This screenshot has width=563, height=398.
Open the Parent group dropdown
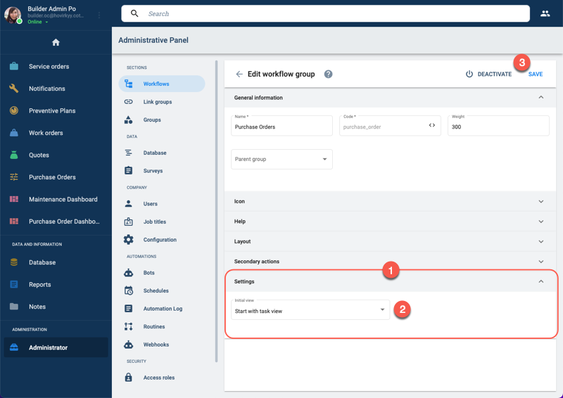pyautogui.click(x=282, y=160)
